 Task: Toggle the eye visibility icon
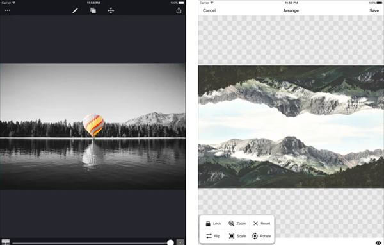coord(378,243)
